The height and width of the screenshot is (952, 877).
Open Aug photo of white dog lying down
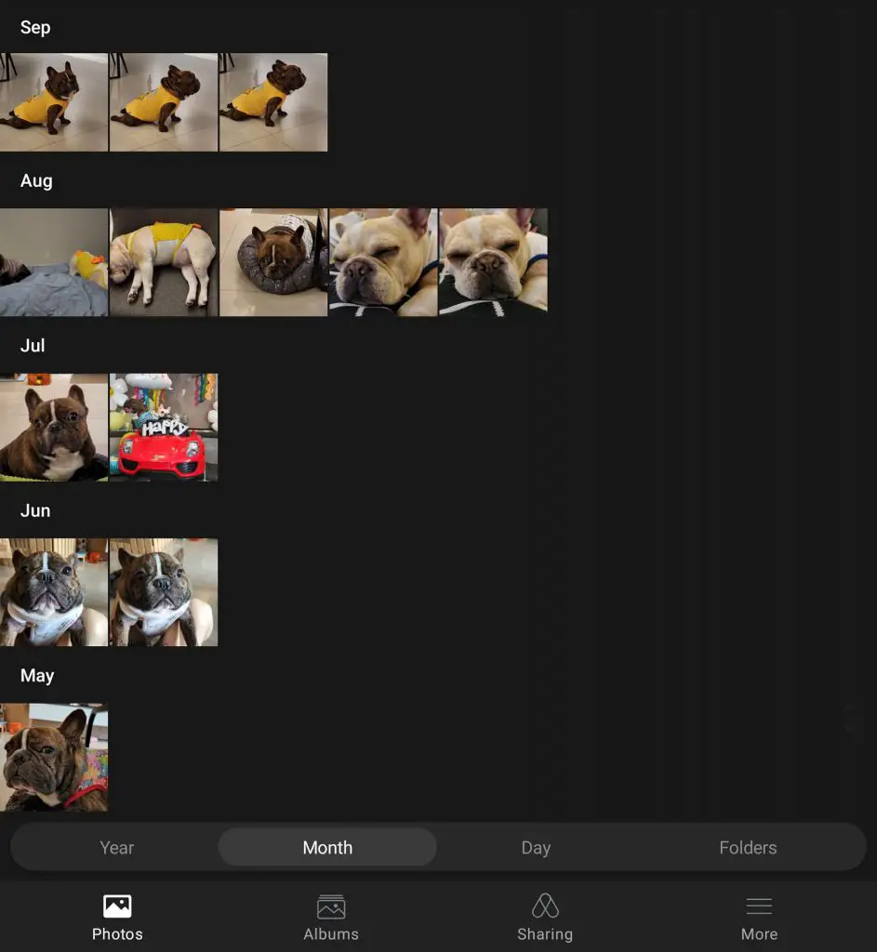(164, 262)
